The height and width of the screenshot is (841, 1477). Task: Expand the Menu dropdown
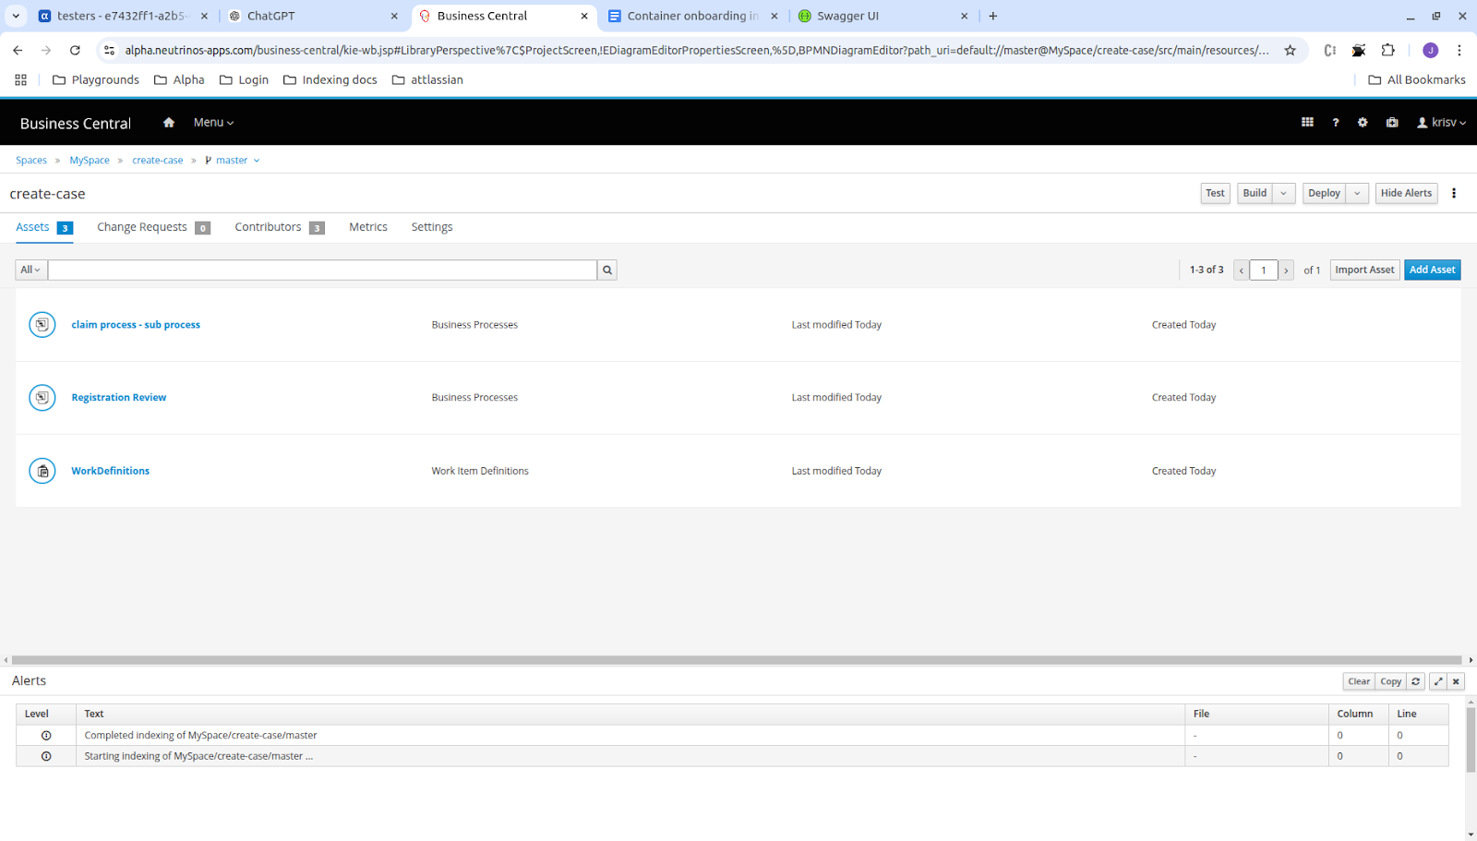point(213,123)
